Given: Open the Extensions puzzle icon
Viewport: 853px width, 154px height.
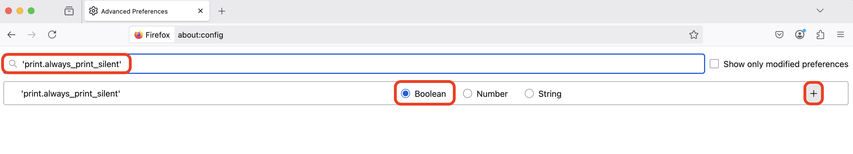Looking at the screenshot, I should point(820,35).
